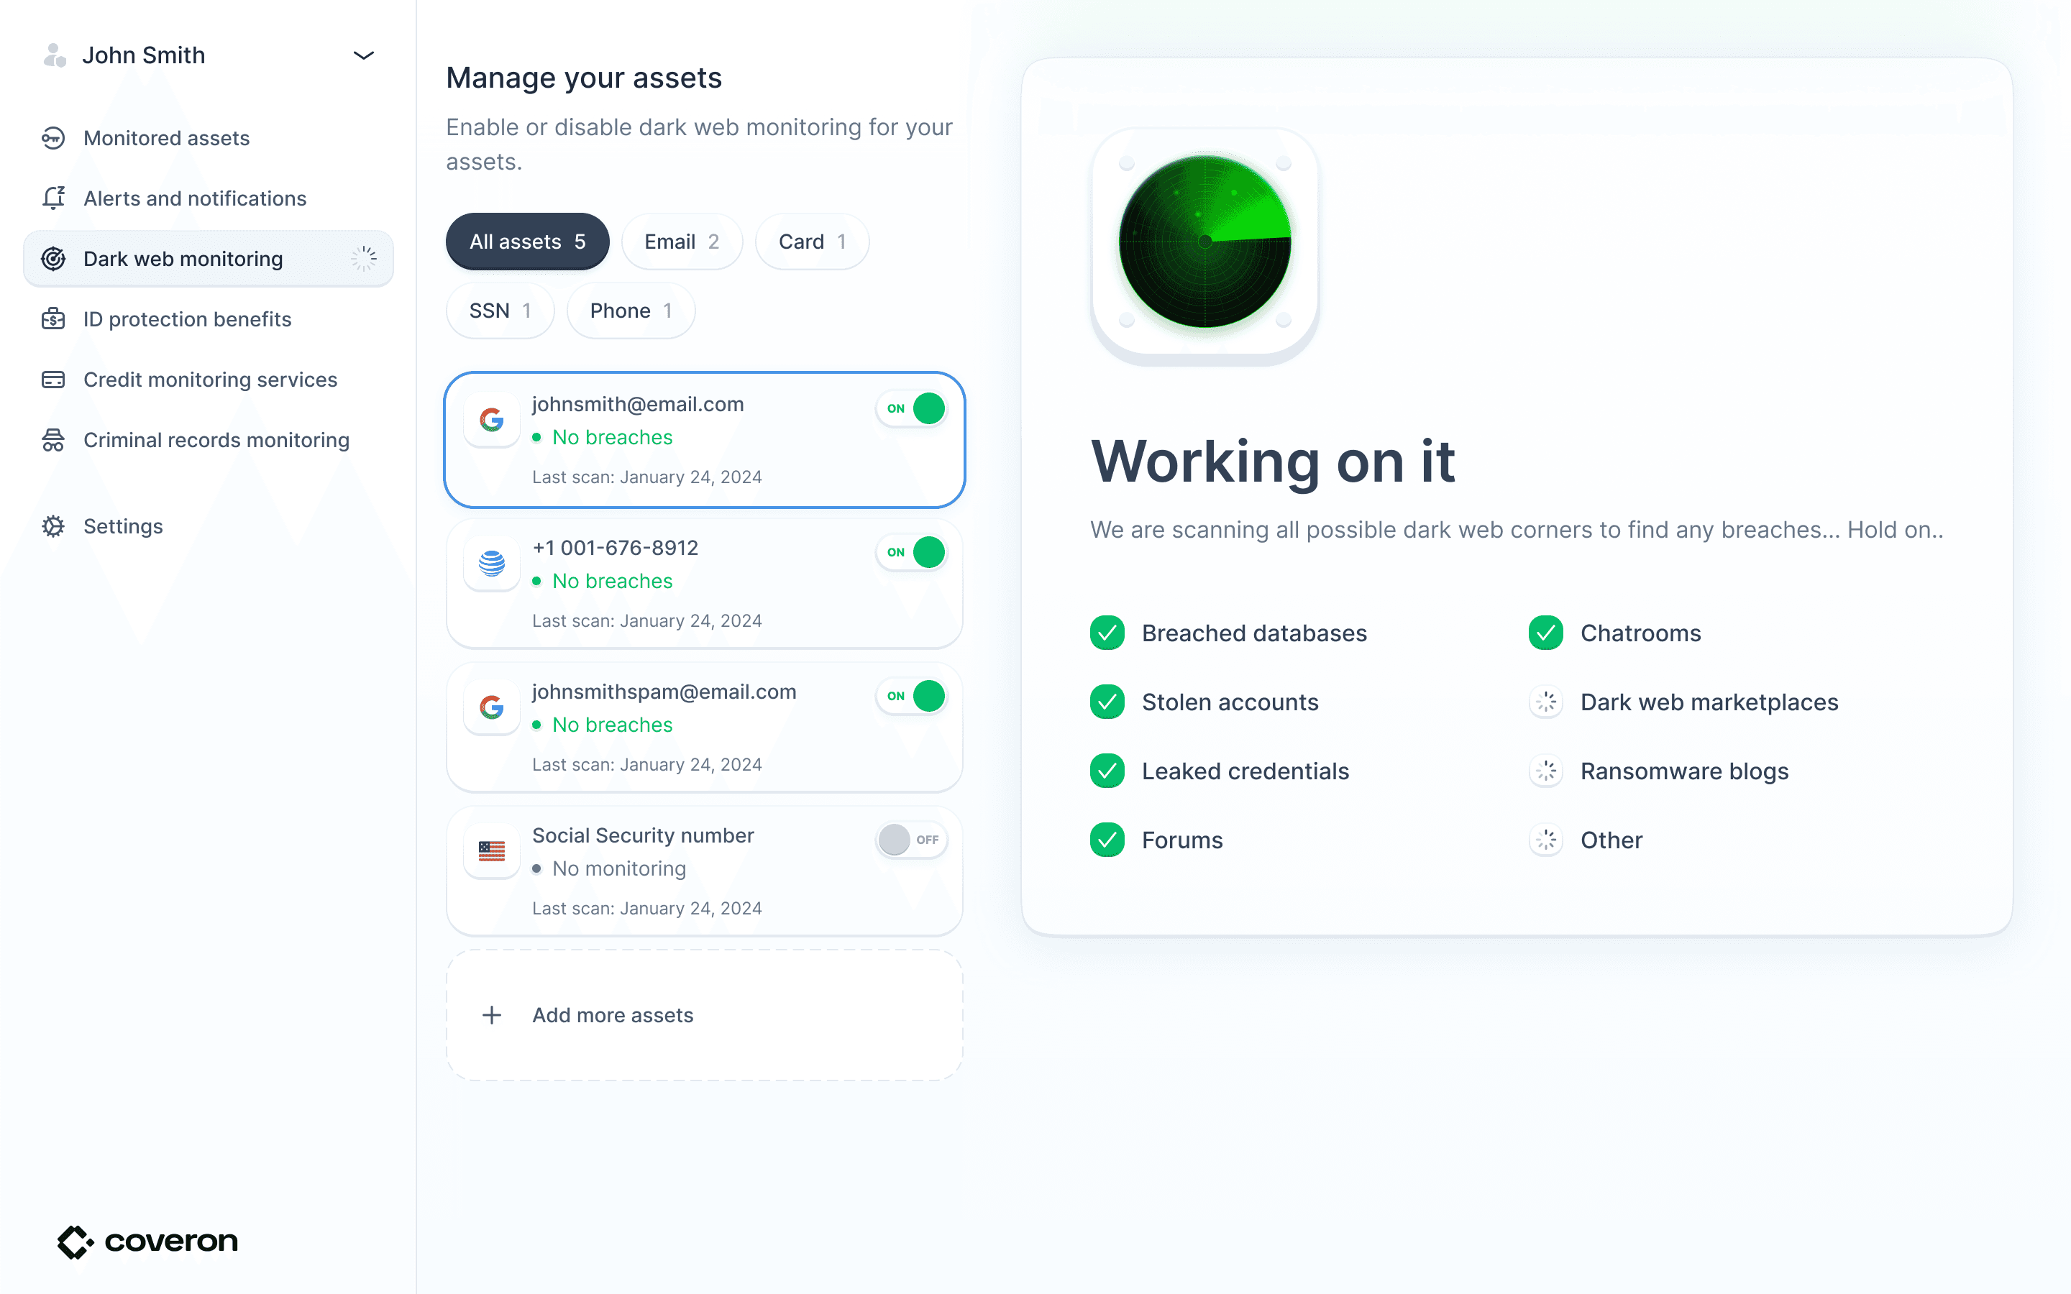Image resolution: width=2071 pixels, height=1294 pixels.
Task: Click the Dark web marketplaces spinner icon
Action: (1545, 702)
